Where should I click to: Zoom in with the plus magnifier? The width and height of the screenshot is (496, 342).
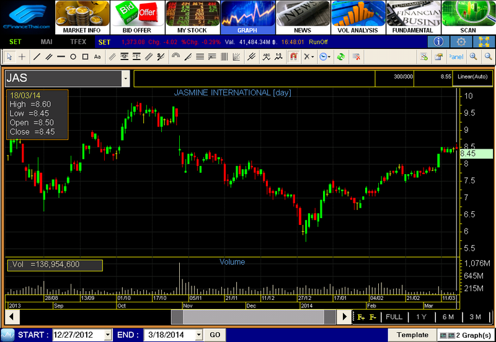(x=473, y=57)
